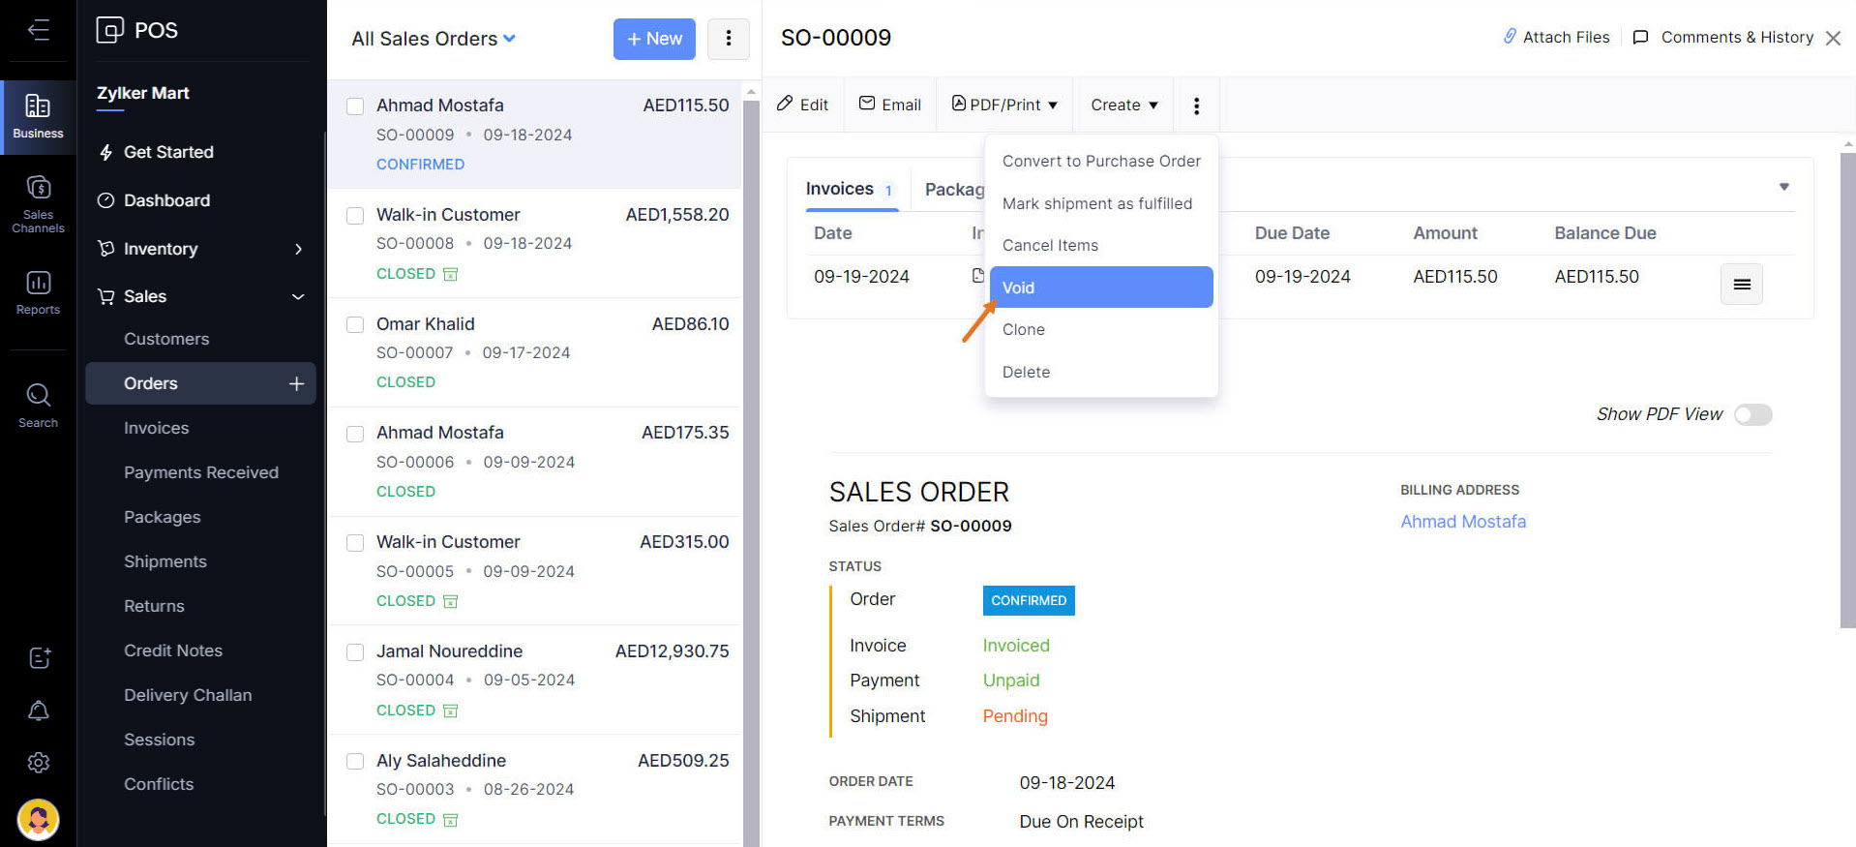This screenshot has width=1856, height=847.
Task: Choose Void from the open menu
Action: pos(1101,287)
